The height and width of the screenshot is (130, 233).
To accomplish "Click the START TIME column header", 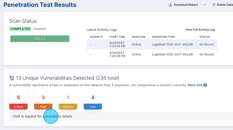I will tap(117, 37).
